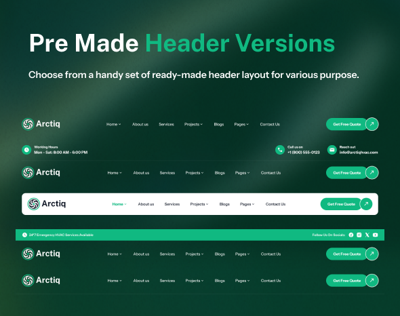Click the clock icon beside Working Hours
The image size is (400, 316).
[x=26, y=150]
